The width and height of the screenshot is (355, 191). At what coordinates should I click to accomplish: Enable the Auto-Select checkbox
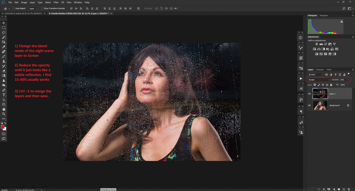tap(14, 9)
